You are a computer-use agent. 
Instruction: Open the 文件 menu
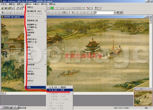point(4,4)
